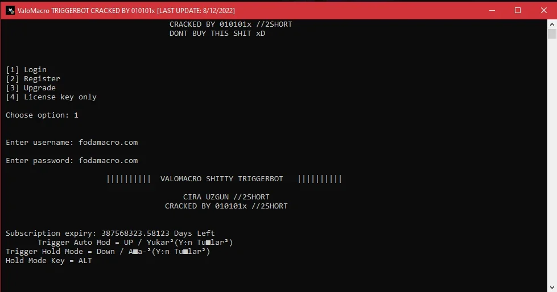Screen dimensions: 557x292
Task: Minimize the ValoMacro console window
Action: 492,11
